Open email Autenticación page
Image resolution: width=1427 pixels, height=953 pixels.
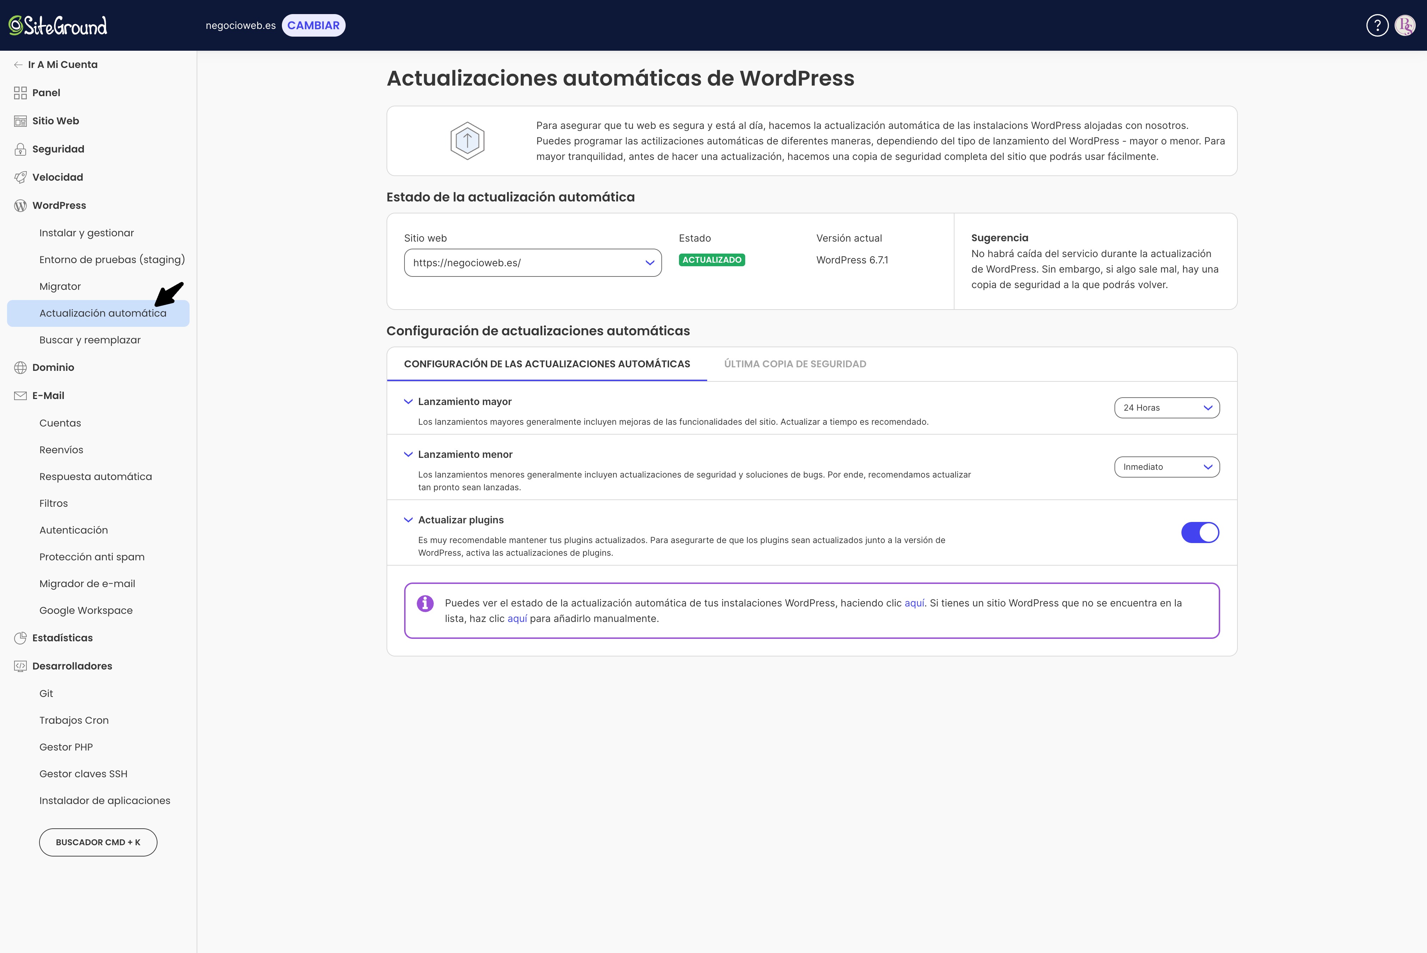coord(74,530)
